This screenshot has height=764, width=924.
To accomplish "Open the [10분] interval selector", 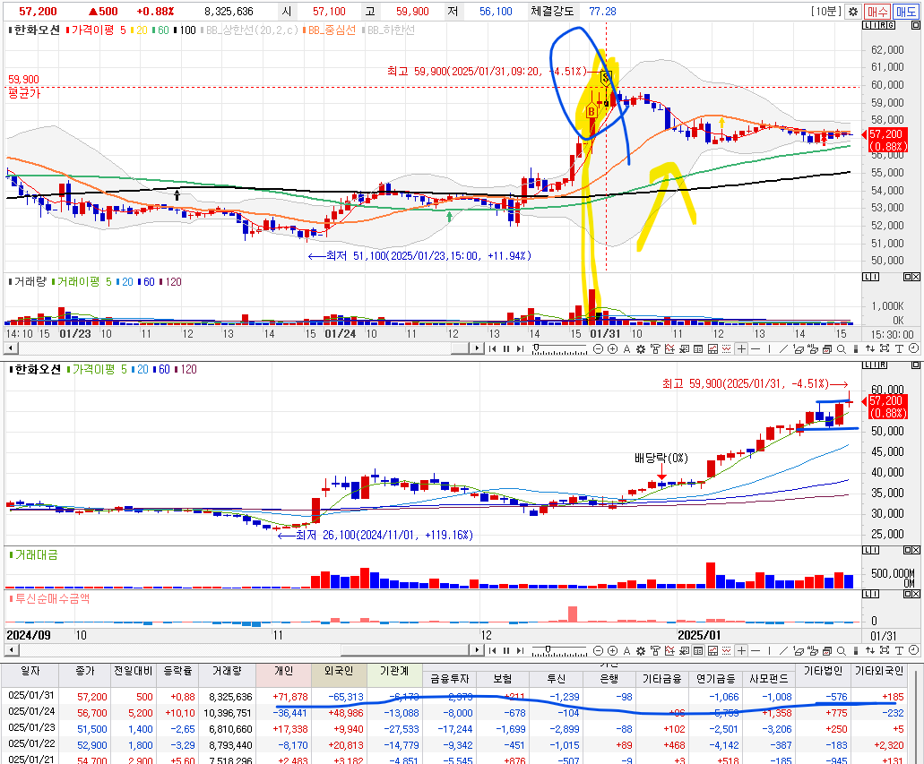I will (826, 11).
